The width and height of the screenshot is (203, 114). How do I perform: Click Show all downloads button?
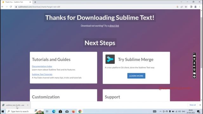193,105
